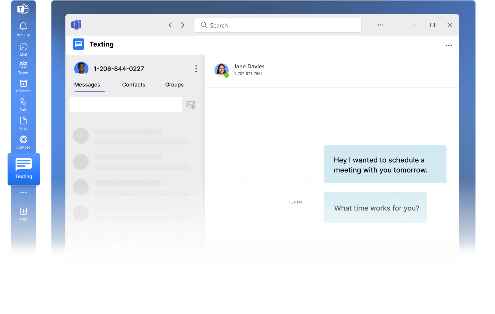Image resolution: width=495 pixels, height=314 pixels.
Task: Show more apps via sidebar ellipsis
Action: 23,193
